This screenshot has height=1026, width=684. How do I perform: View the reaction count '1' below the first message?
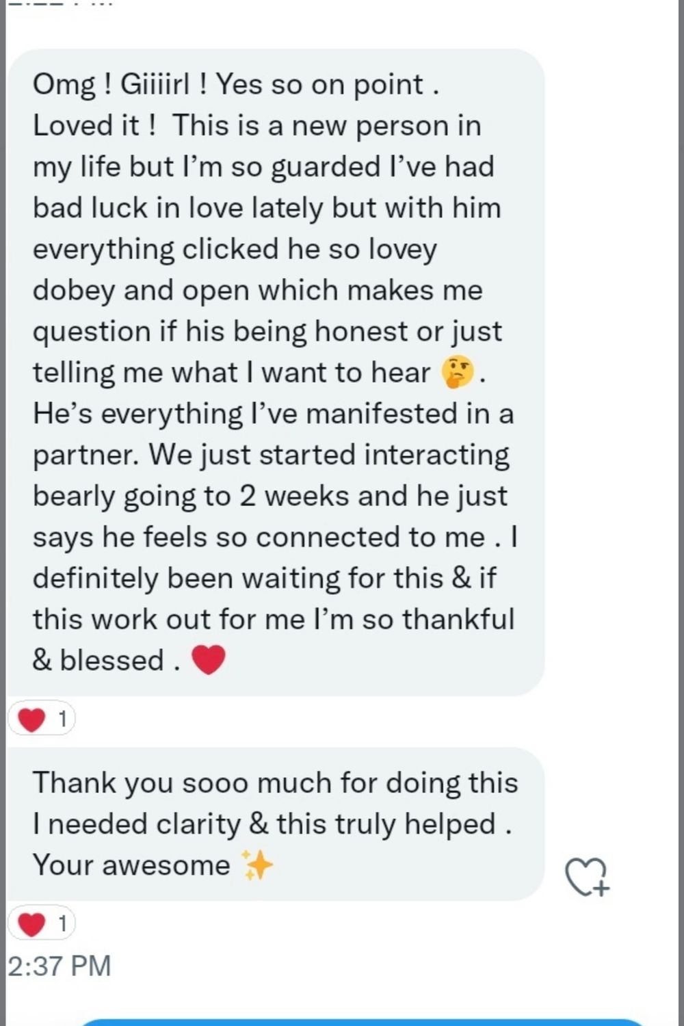coord(62,720)
